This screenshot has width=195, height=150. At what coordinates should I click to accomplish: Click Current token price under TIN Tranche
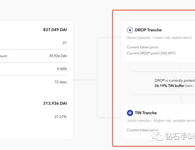click(142, 130)
